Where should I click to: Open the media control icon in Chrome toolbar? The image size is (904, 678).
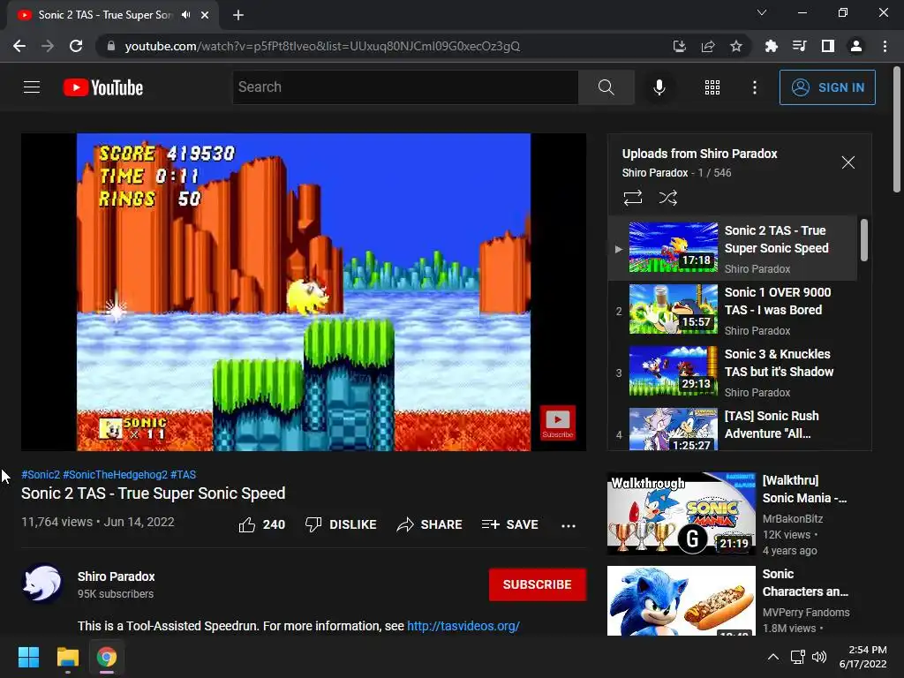tap(799, 46)
